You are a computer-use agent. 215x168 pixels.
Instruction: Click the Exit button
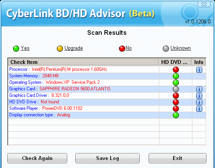pyautogui.click(x=177, y=158)
